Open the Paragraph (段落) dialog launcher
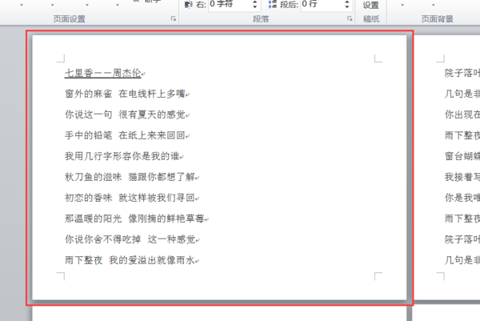The width and height of the screenshot is (480, 321). 350,18
